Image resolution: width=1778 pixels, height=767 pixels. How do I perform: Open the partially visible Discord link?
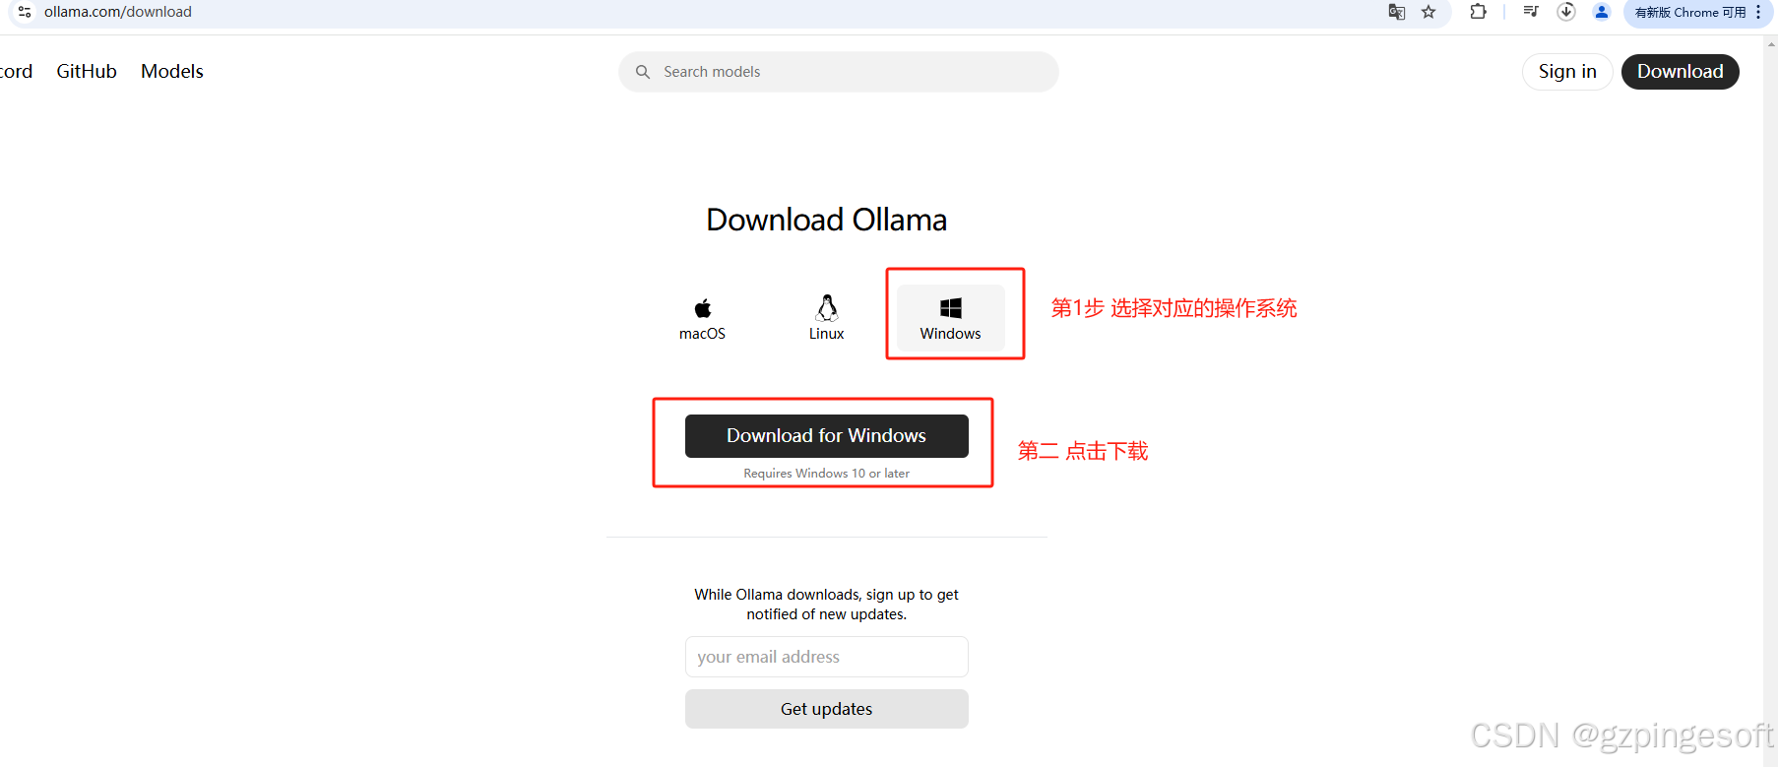point(16,72)
